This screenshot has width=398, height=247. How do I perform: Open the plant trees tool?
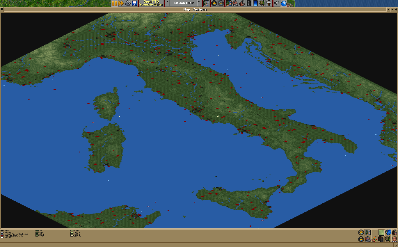coord(262,3)
